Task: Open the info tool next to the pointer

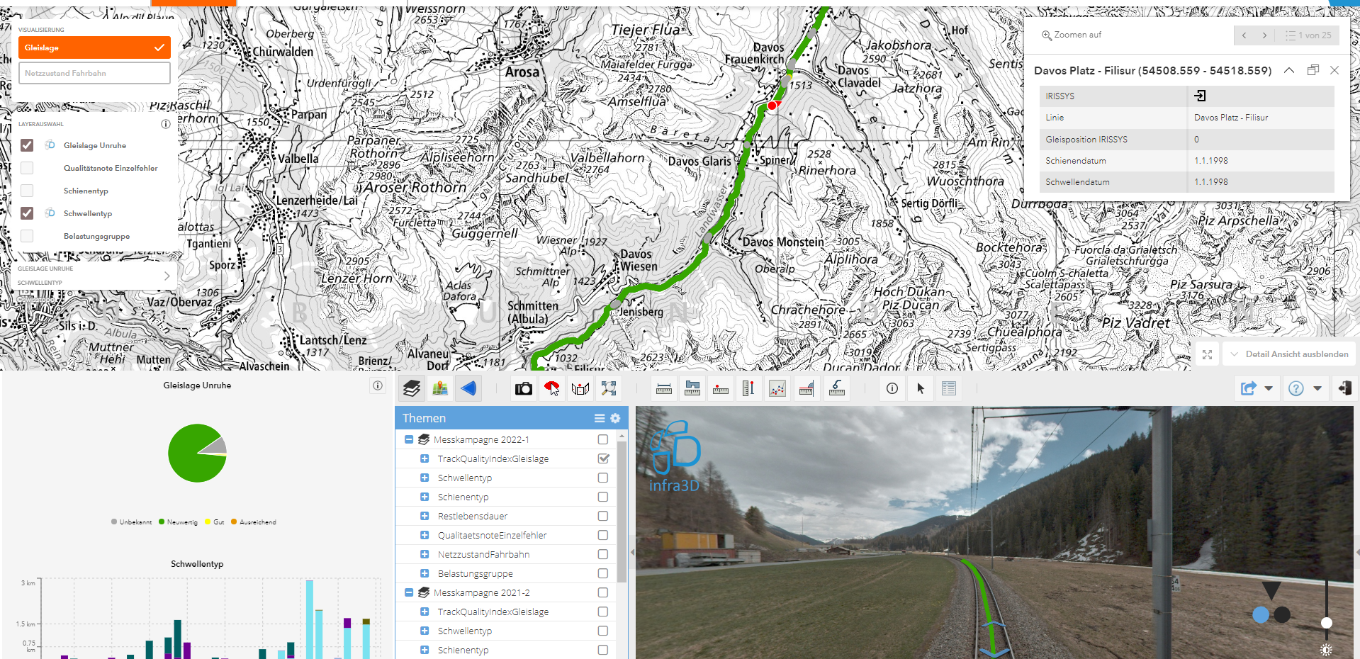Action: (892, 388)
